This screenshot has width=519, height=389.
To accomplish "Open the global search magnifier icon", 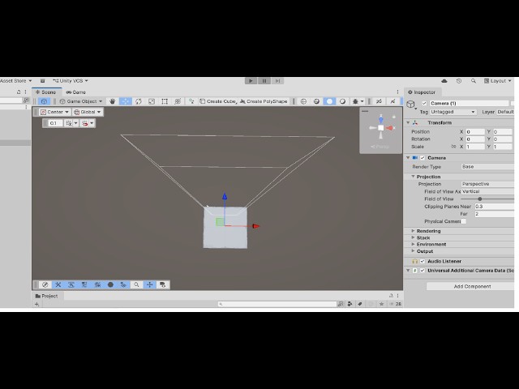I will pyautogui.click(x=474, y=81).
